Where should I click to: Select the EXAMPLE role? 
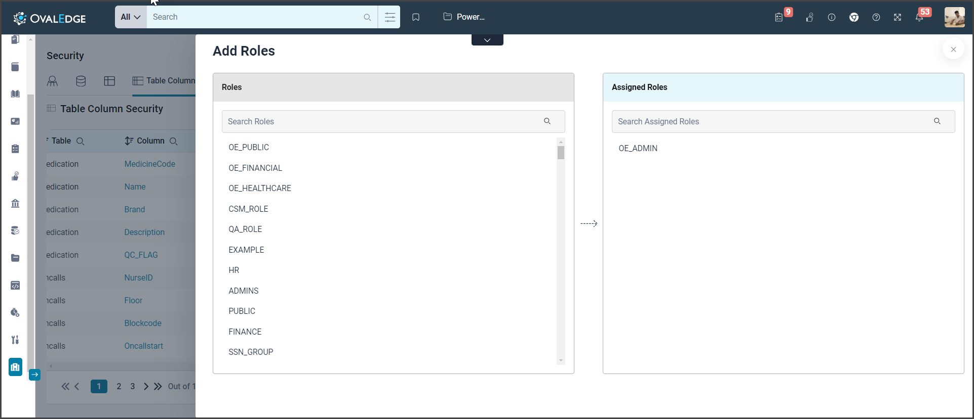(246, 250)
